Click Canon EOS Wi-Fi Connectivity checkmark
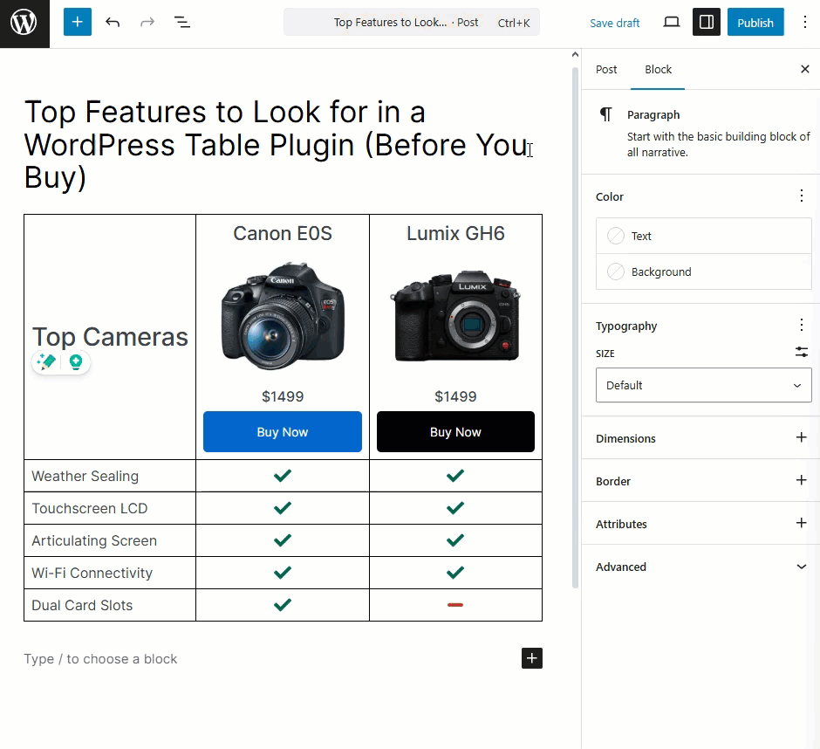Image resolution: width=820 pixels, height=749 pixels. [283, 573]
